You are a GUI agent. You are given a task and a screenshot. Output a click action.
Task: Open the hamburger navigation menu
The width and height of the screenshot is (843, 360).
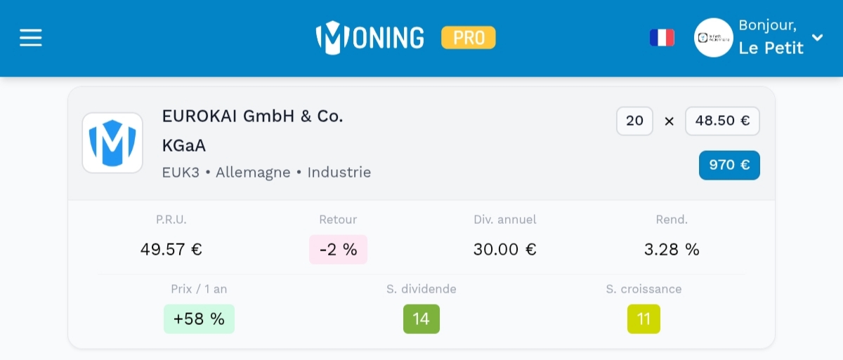31,38
